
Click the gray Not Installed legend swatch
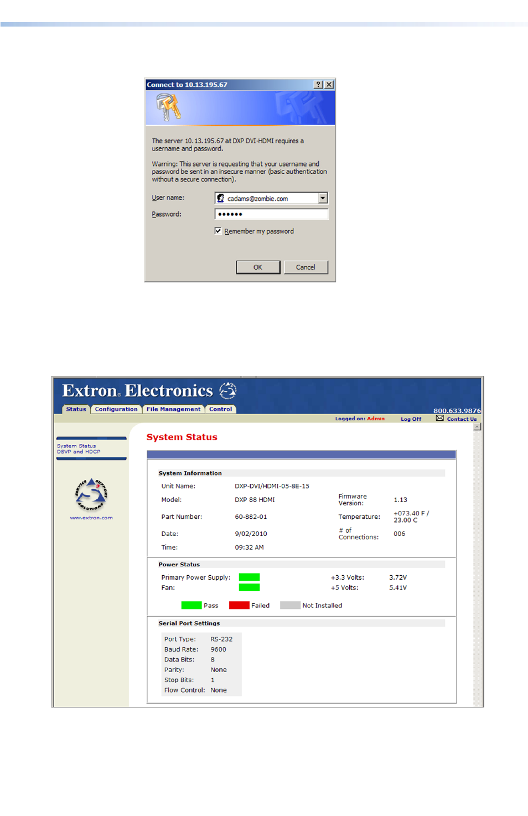click(x=290, y=605)
